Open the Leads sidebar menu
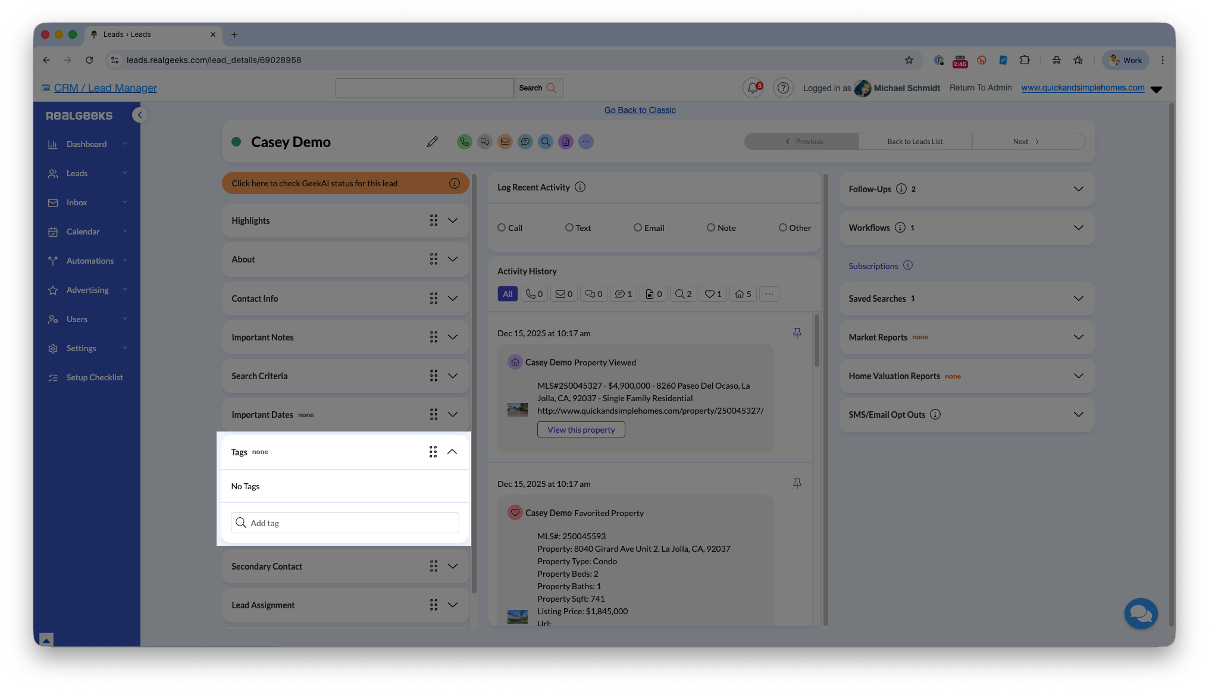 (77, 173)
